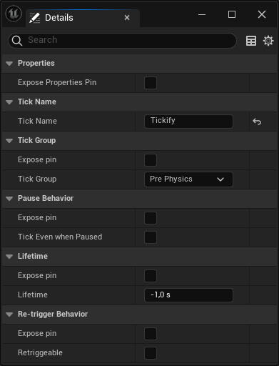Click the Details pencil tab icon
The image size is (279, 366).
34,18
